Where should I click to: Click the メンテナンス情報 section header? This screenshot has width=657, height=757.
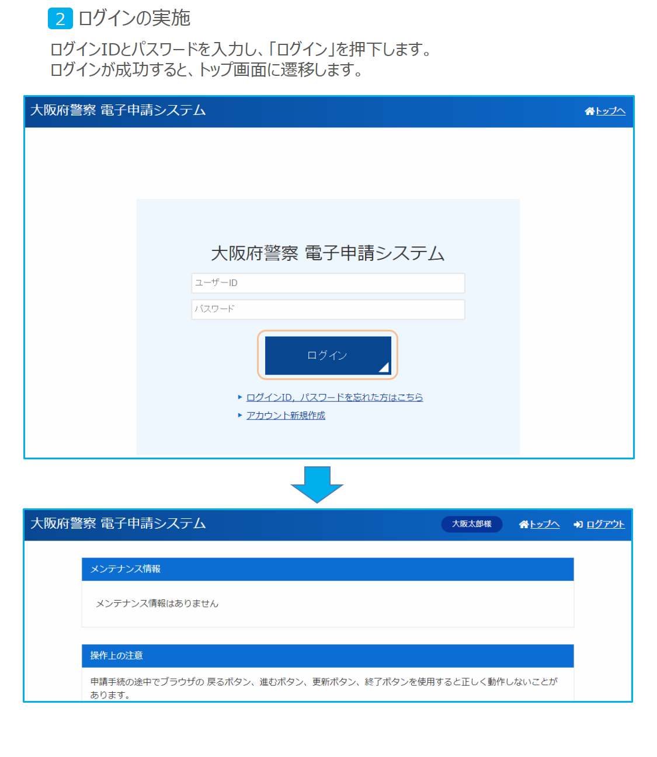328,569
